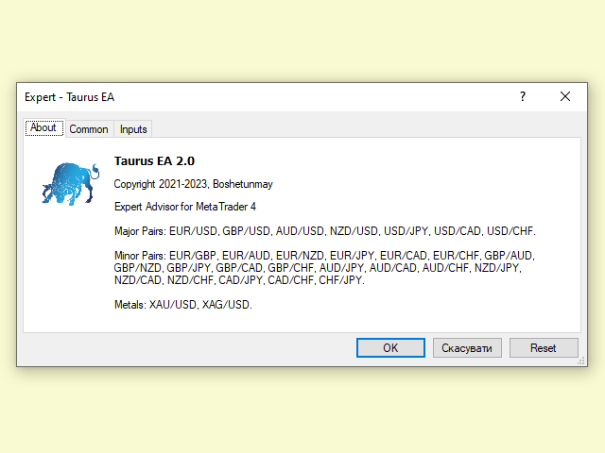Click the help question mark icon
605x453 pixels.
coord(523,96)
